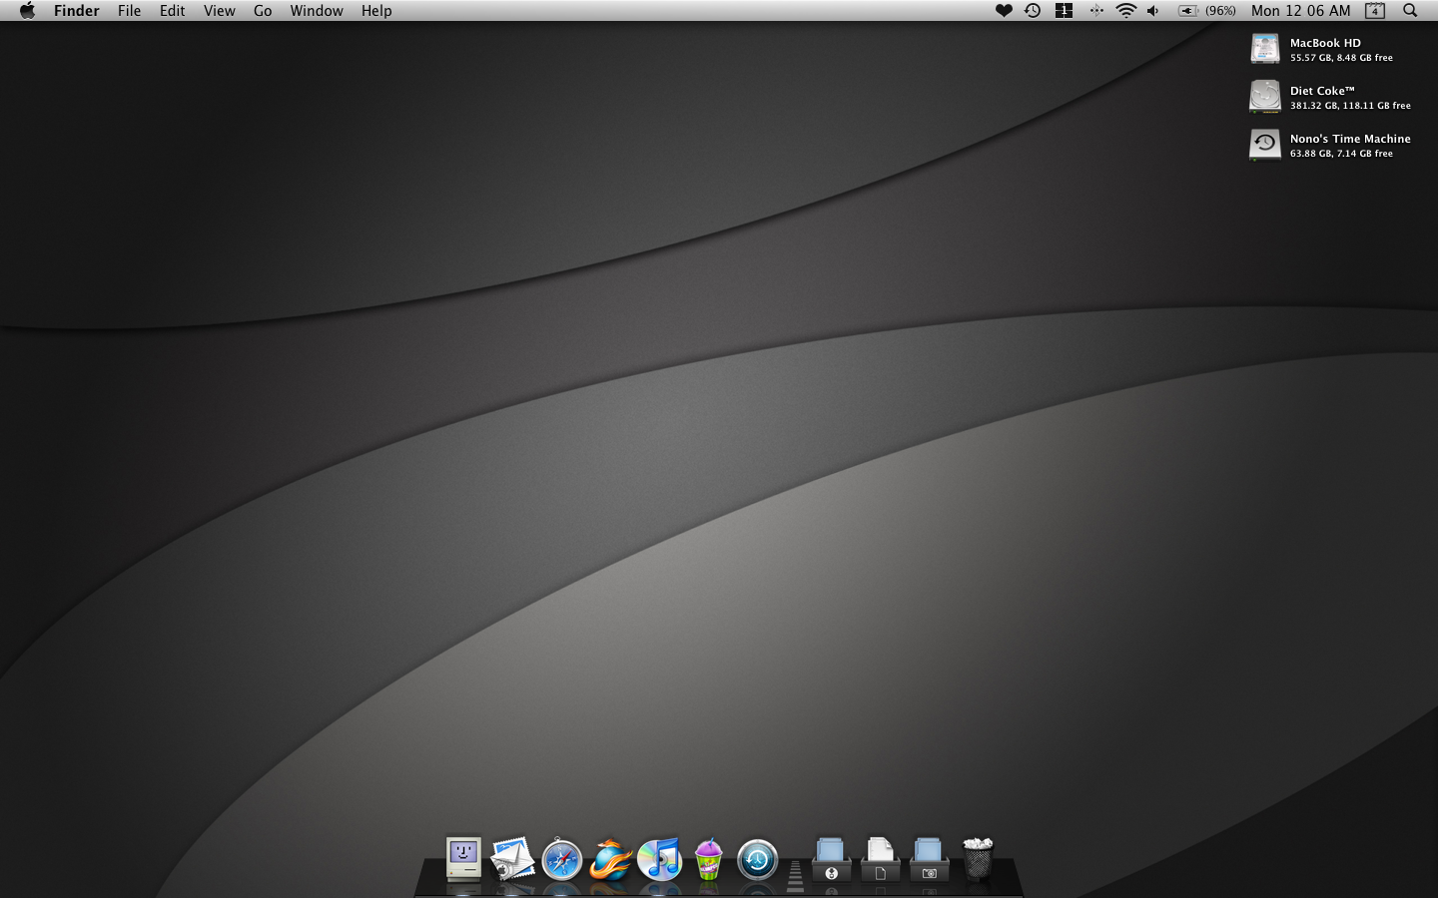Click the Mon 12 06 AM clock
This screenshot has width=1438, height=898.
pos(1300,10)
